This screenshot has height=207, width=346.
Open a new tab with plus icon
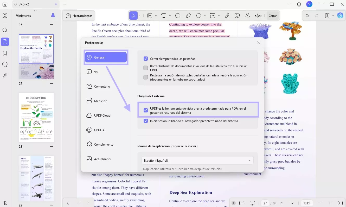pos(65,4)
